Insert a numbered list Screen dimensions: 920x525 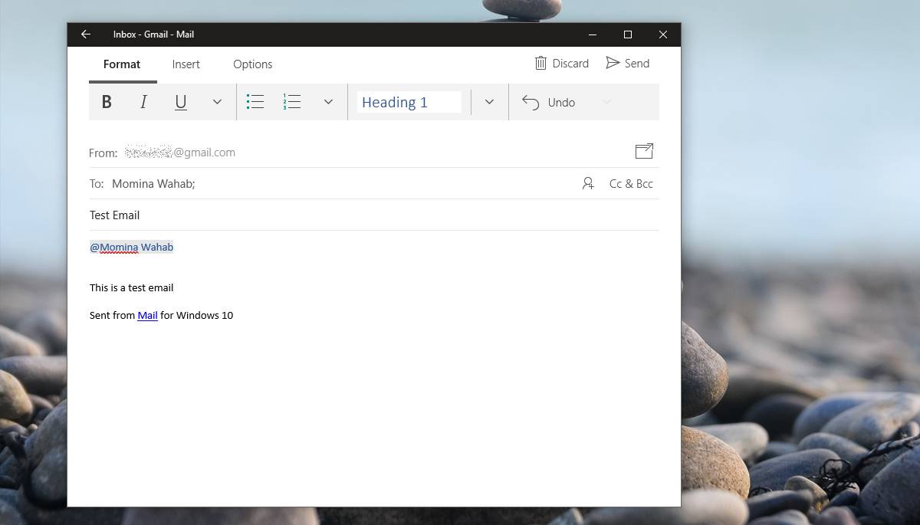pos(292,101)
